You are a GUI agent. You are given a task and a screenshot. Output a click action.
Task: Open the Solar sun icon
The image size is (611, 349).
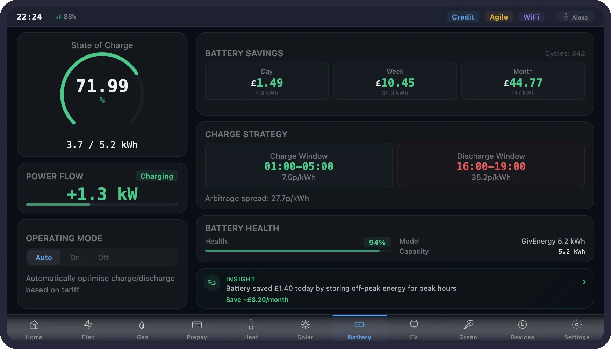(305, 328)
